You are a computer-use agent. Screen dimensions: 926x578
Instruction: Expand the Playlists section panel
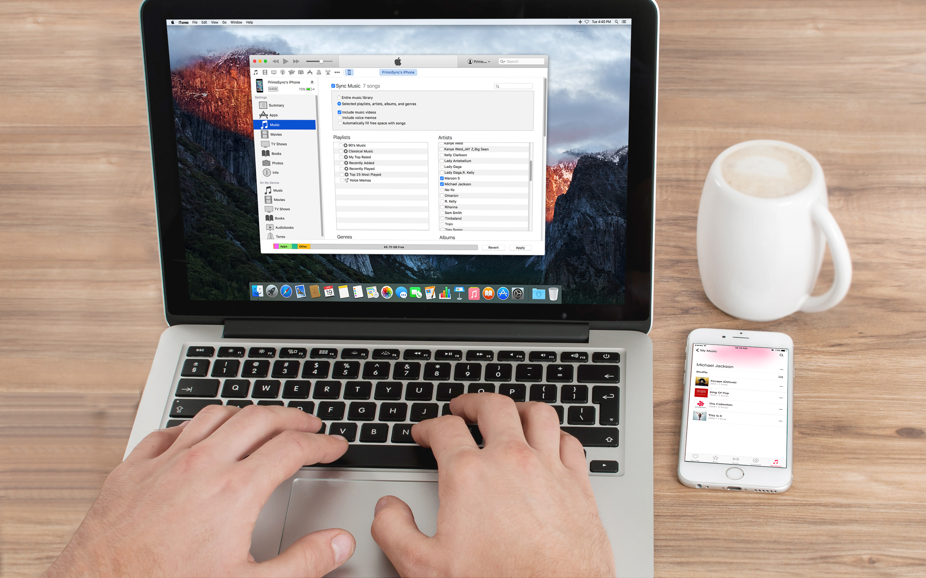click(341, 137)
